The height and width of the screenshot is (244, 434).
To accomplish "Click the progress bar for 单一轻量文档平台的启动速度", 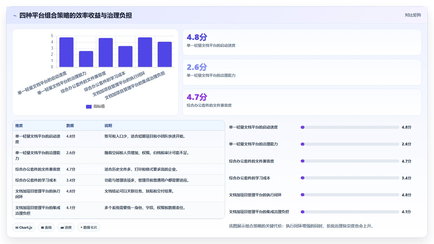I will (x=350, y=127).
